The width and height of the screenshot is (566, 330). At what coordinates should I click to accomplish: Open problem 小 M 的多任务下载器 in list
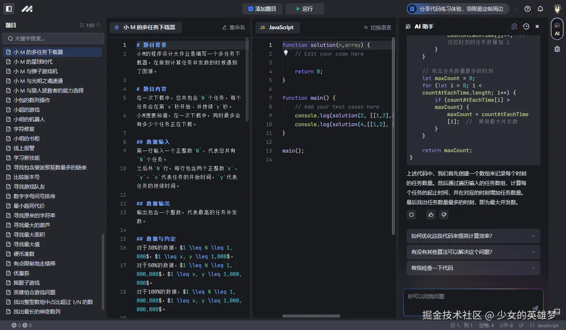[52, 52]
